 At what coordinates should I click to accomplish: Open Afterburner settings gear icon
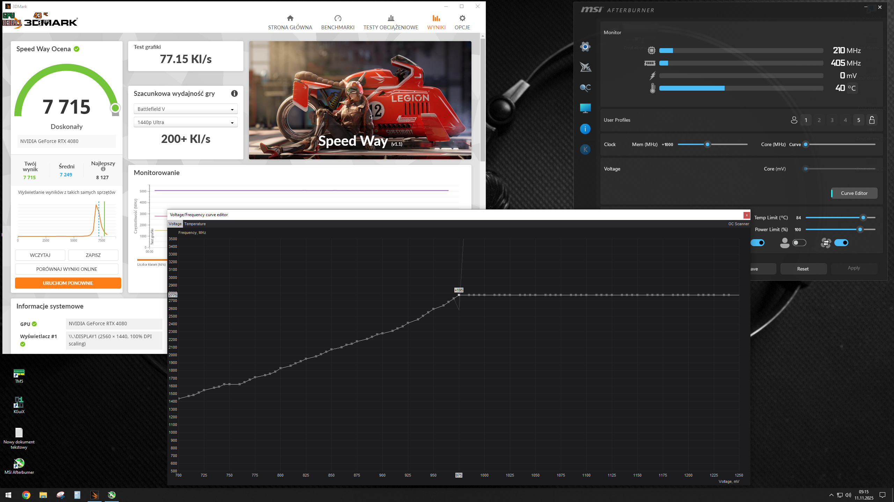pyautogui.click(x=585, y=47)
